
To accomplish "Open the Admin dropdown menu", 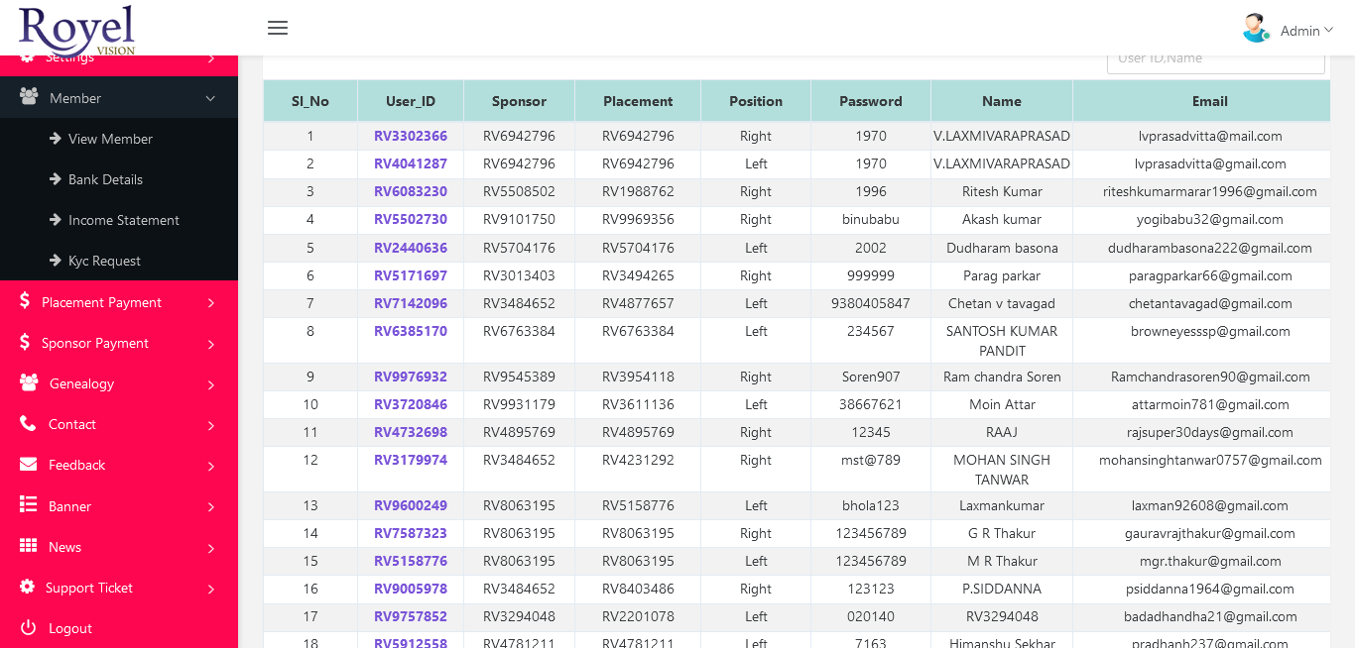I will 1306,31.
